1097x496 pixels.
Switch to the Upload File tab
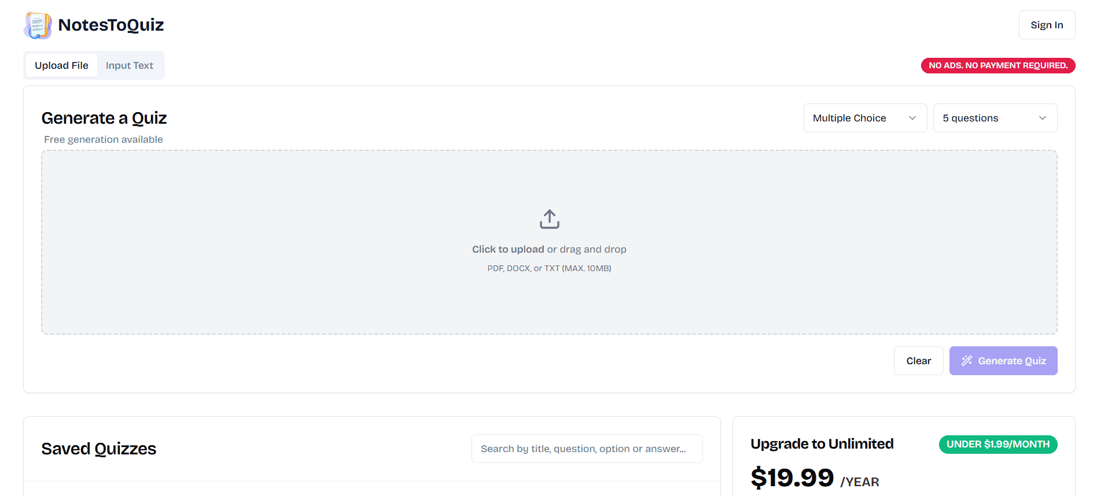[61, 65]
